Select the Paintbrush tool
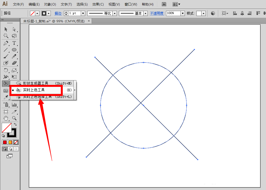The height and width of the screenshot is (190, 266). (x=6, y=56)
